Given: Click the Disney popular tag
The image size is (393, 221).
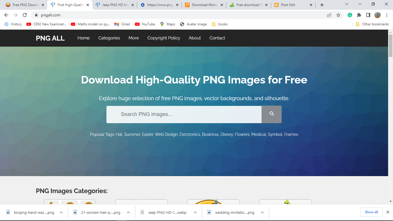Looking at the screenshot, I should (x=227, y=134).
